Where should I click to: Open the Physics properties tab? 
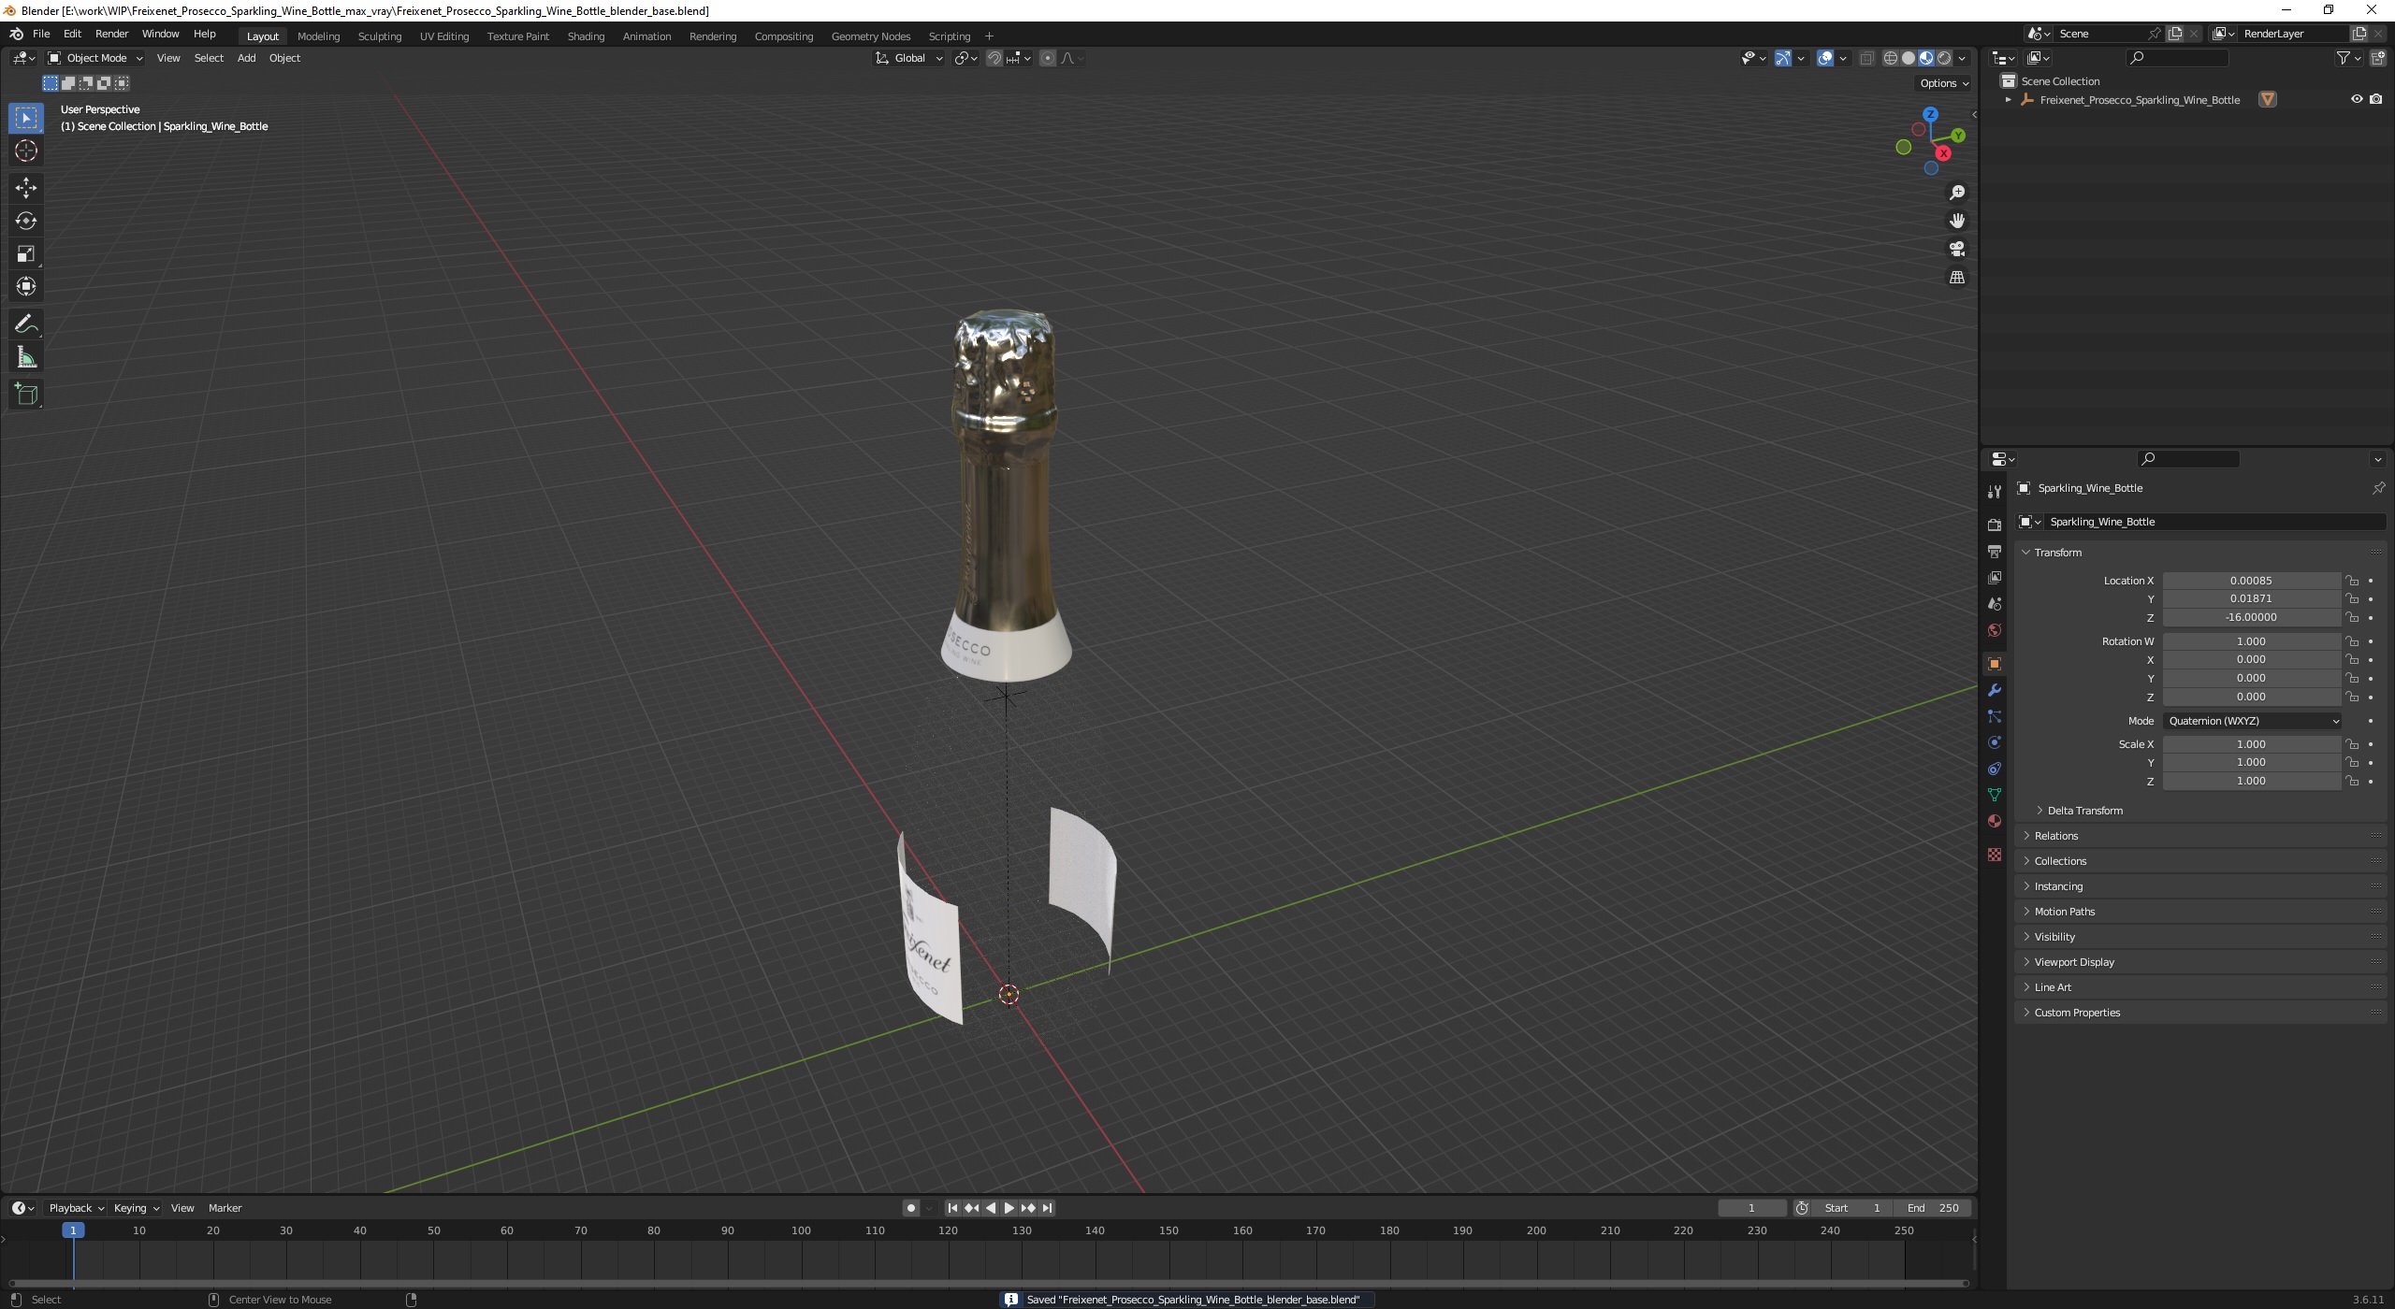pyautogui.click(x=1995, y=742)
